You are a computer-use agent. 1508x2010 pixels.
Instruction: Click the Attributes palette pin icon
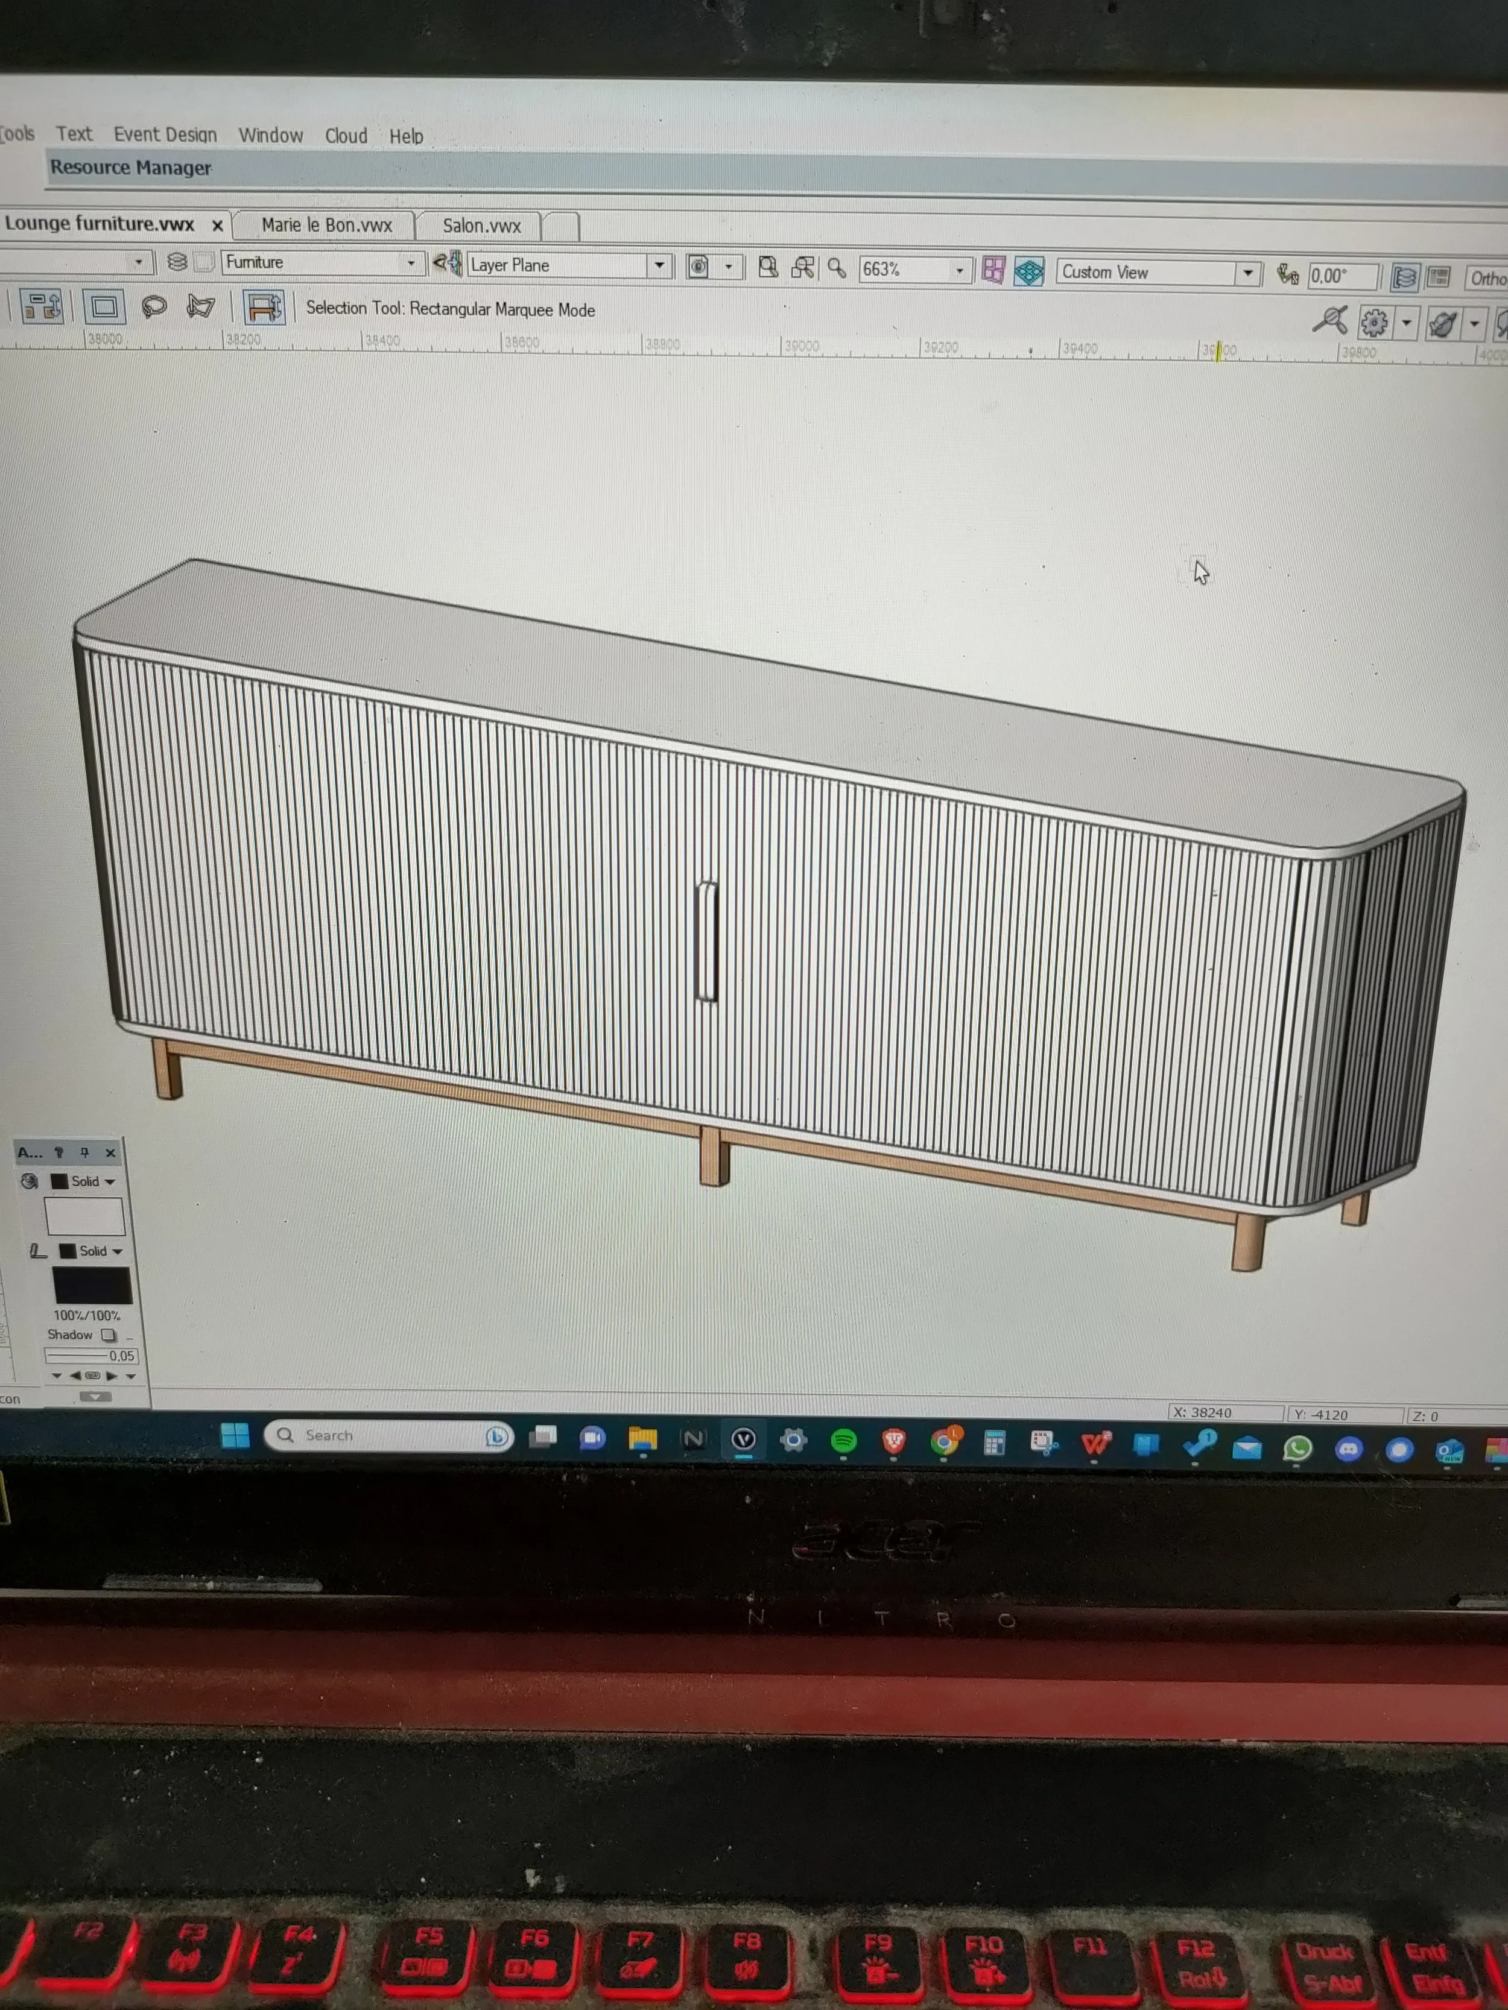(x=84, y=1152)
